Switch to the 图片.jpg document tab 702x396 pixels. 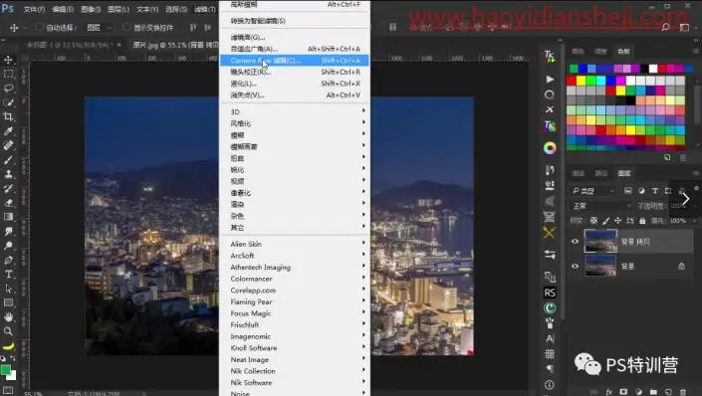click(175, 45)
